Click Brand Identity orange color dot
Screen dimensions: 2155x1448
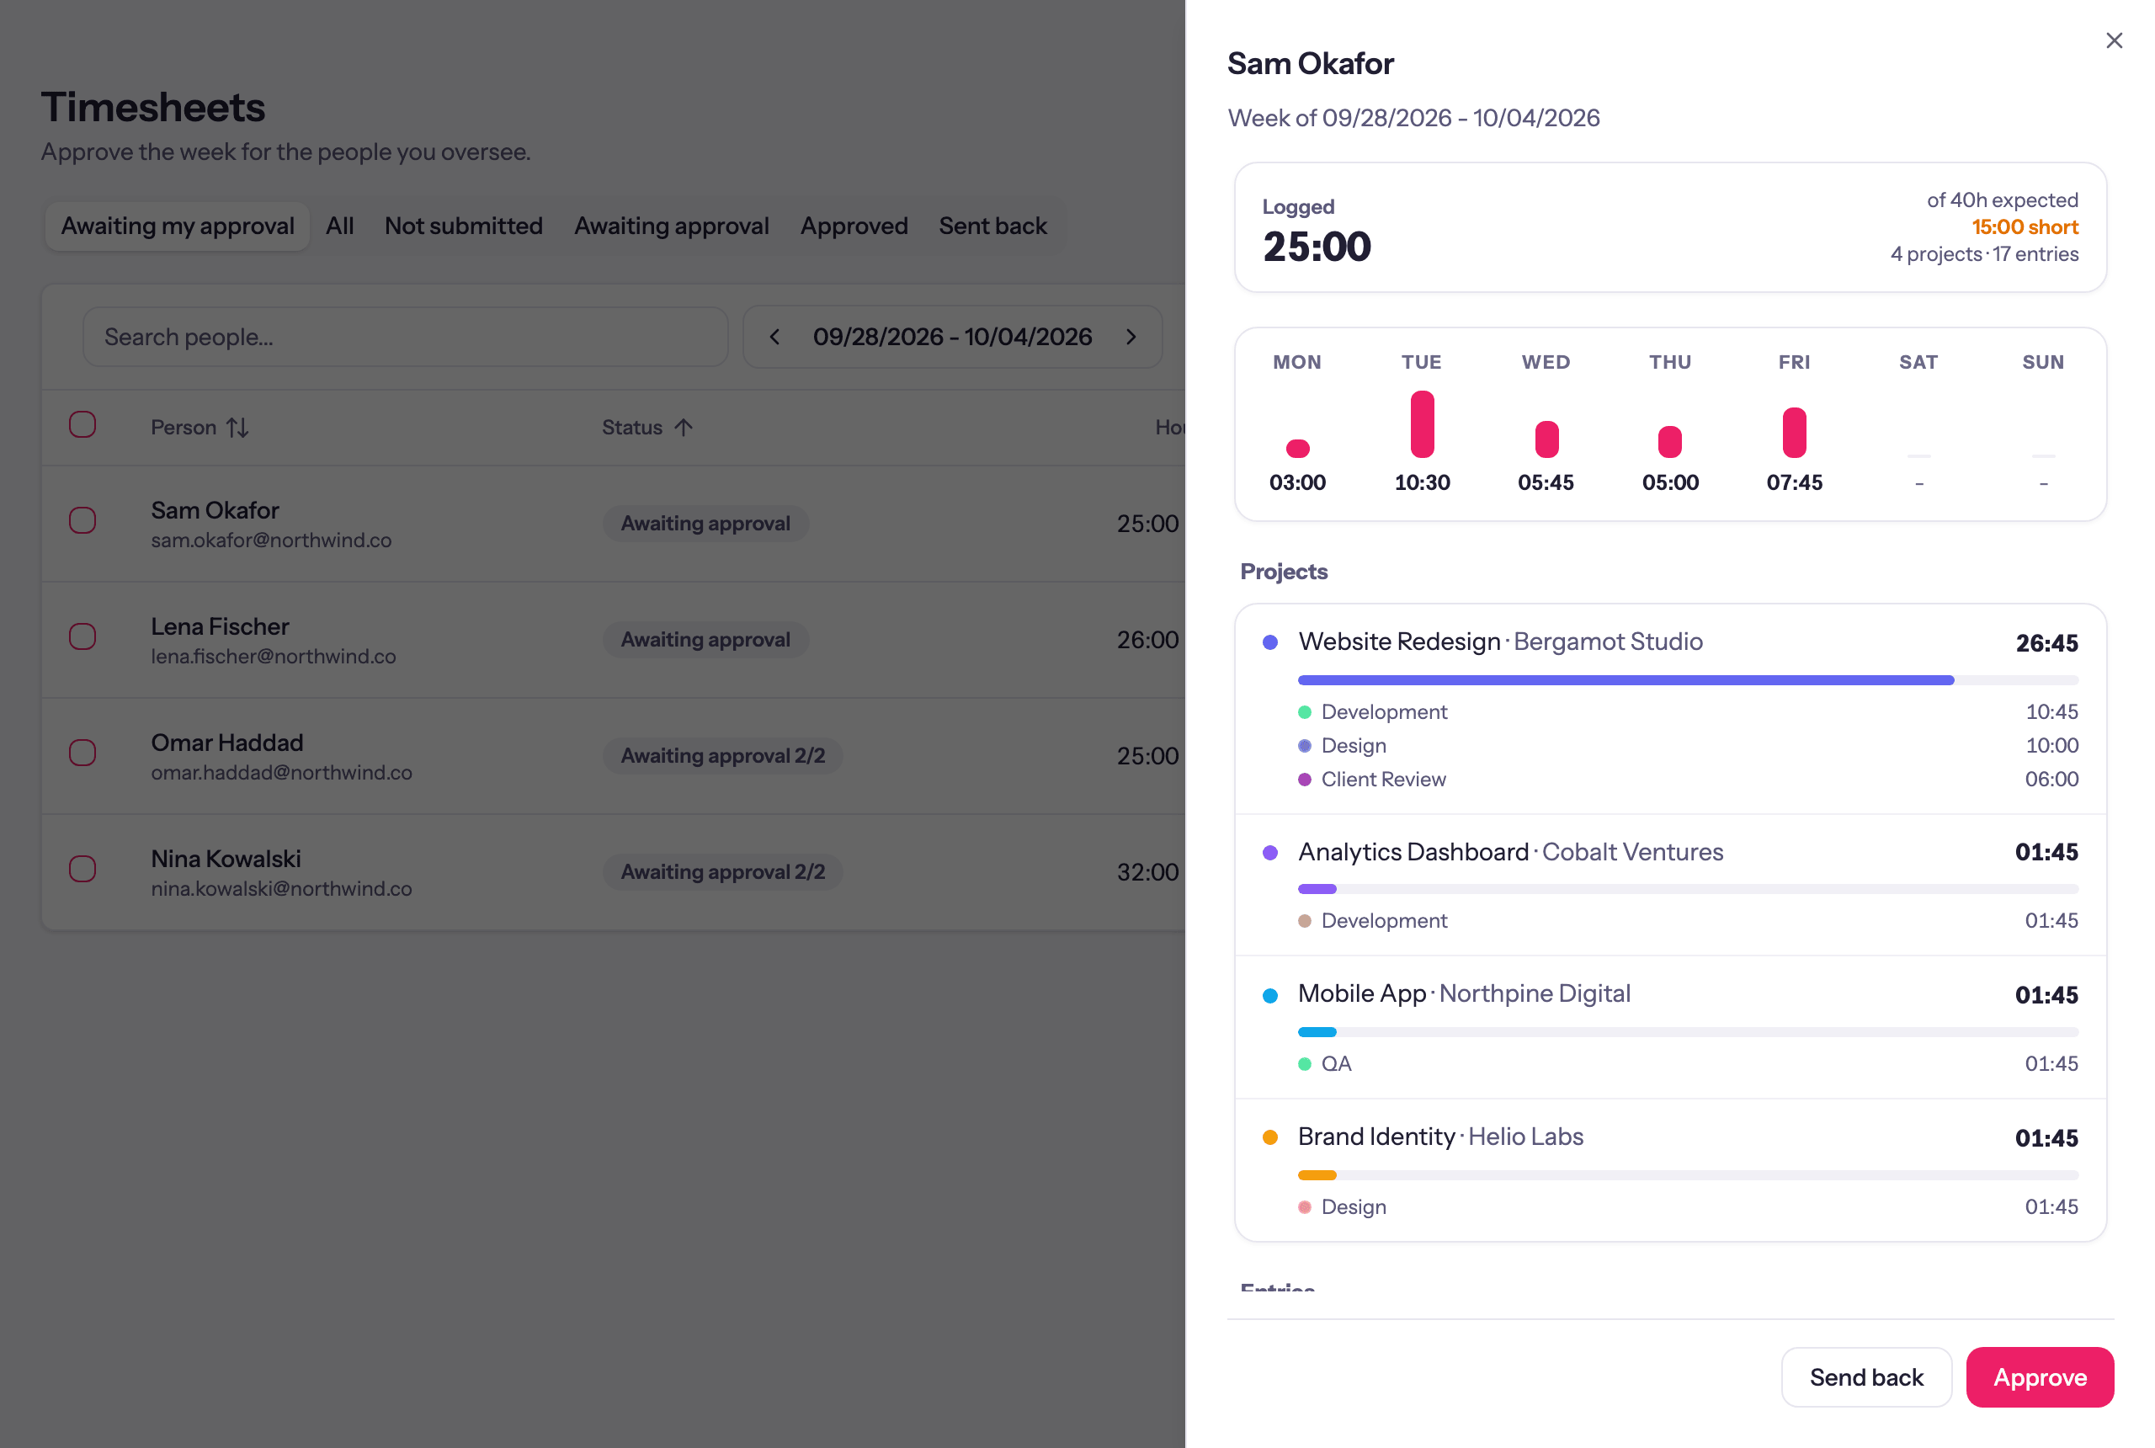pyautogui.click(x=1269, y=1137)
